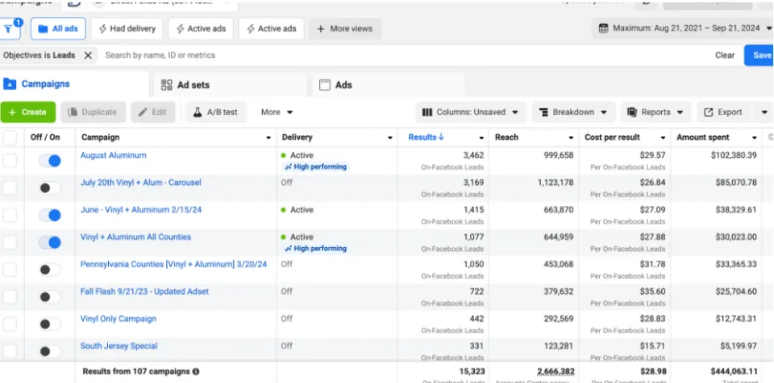Click High performing badge under August Aluminum
Viewport: 774px width, 383px height.
click(x=316, y=167)
